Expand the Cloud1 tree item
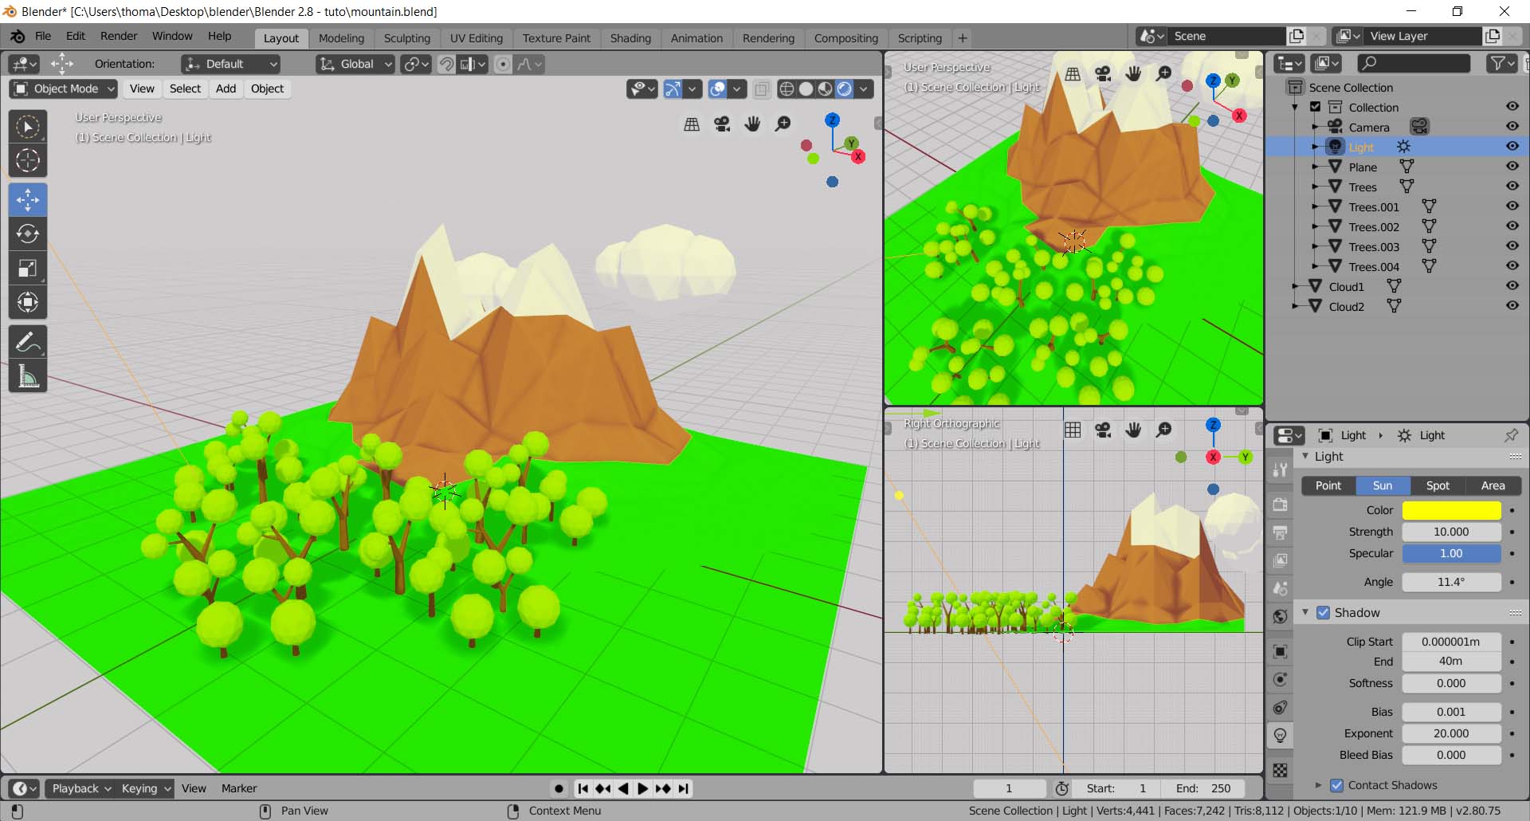The image size is (1530, 821). click(x=1295, y=286)
